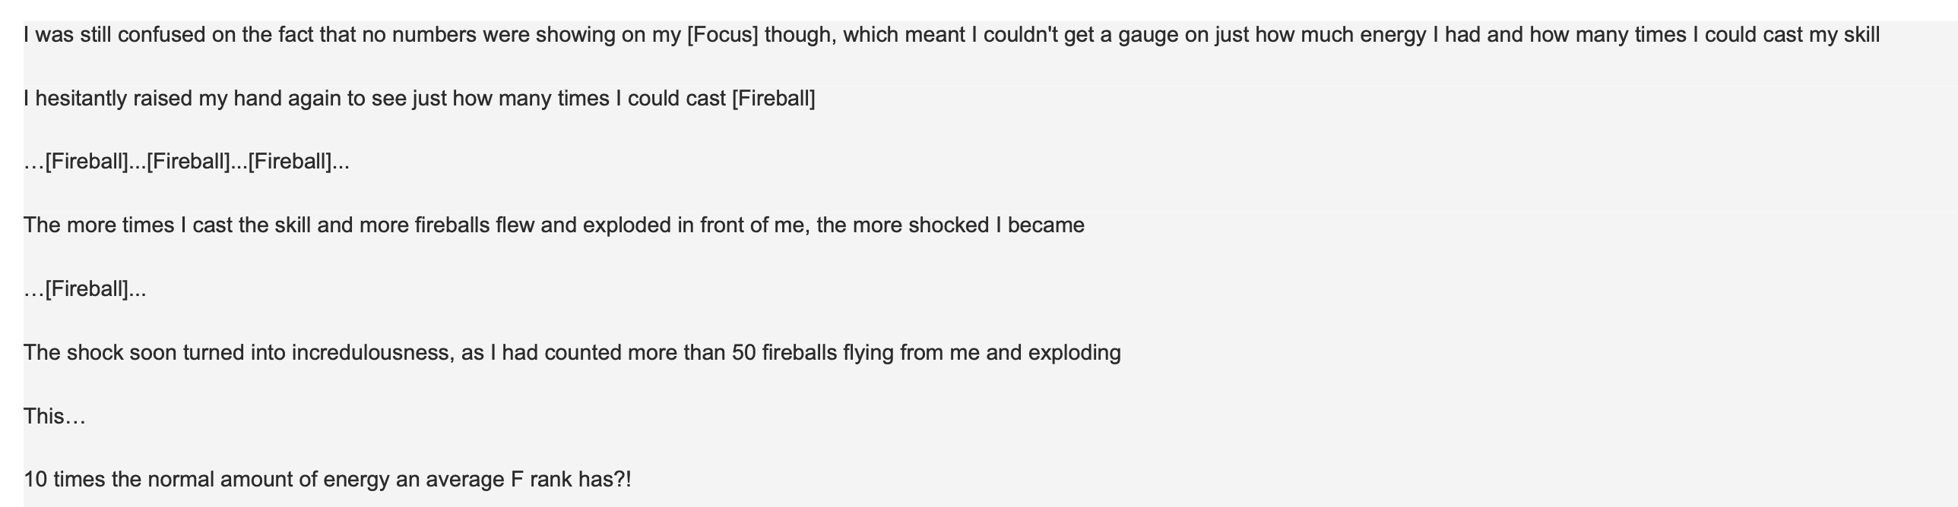
Task: Click the third [Fireball] in the triple-cast line
Action: (290, 162)
